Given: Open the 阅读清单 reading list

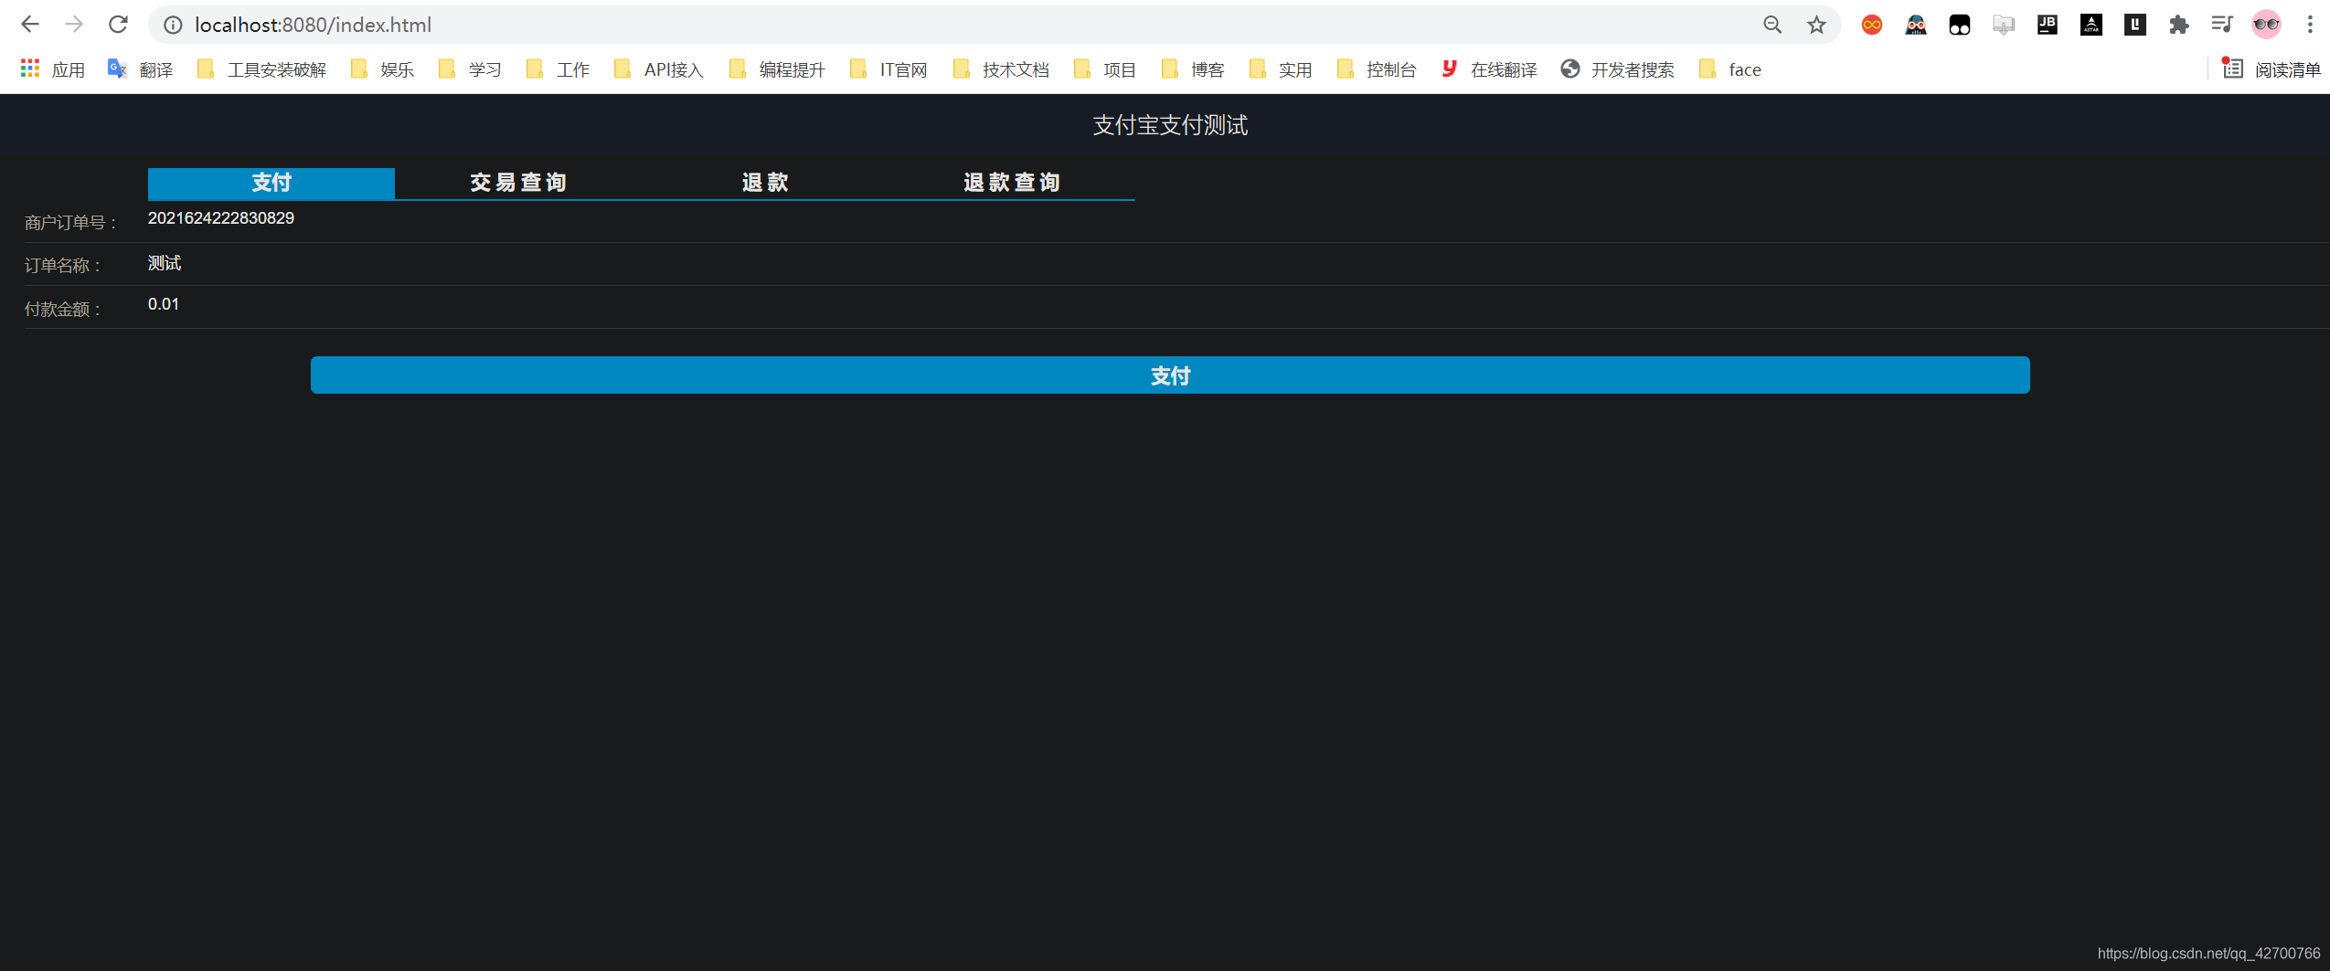Looking at the screenshot, I should click(x=2271, y=69).
